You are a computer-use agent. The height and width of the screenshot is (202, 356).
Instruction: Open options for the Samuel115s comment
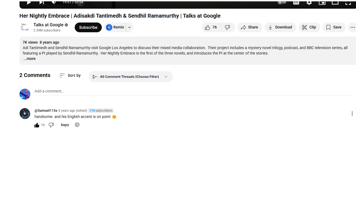(352, 114)
